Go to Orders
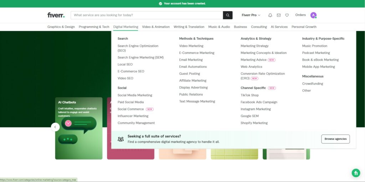The height and width of the screenshot is (182, 365). 300,15
